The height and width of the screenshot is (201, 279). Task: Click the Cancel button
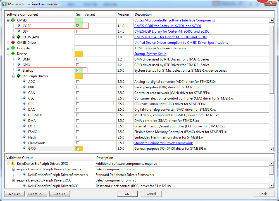click(151, 194)
